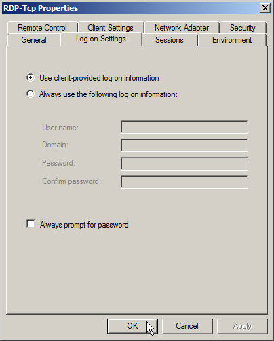Close the RDP-Tcp Properties window
Screen dimensions: 274x341
point(265,8)
